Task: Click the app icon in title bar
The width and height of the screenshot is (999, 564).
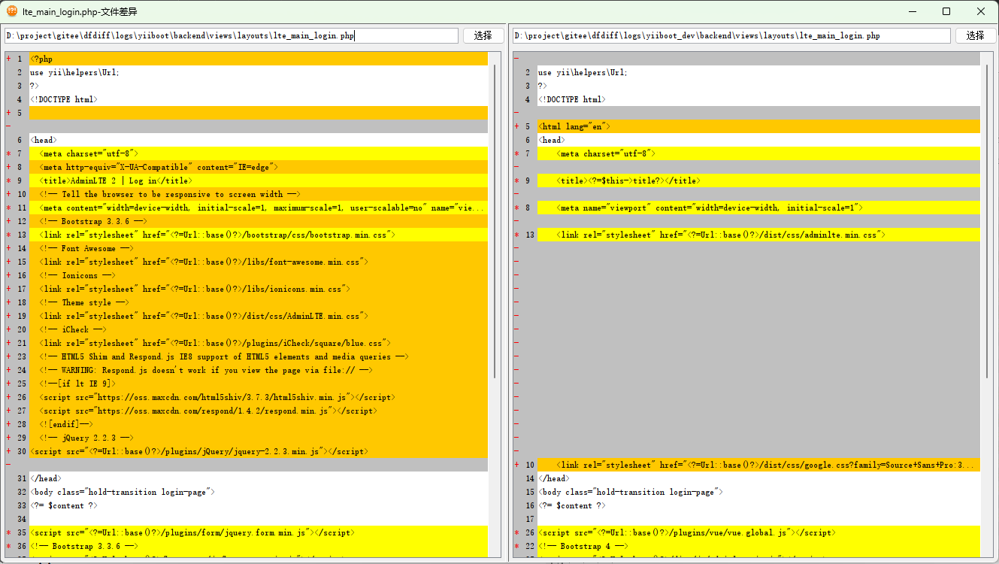Action: (12, 11)
